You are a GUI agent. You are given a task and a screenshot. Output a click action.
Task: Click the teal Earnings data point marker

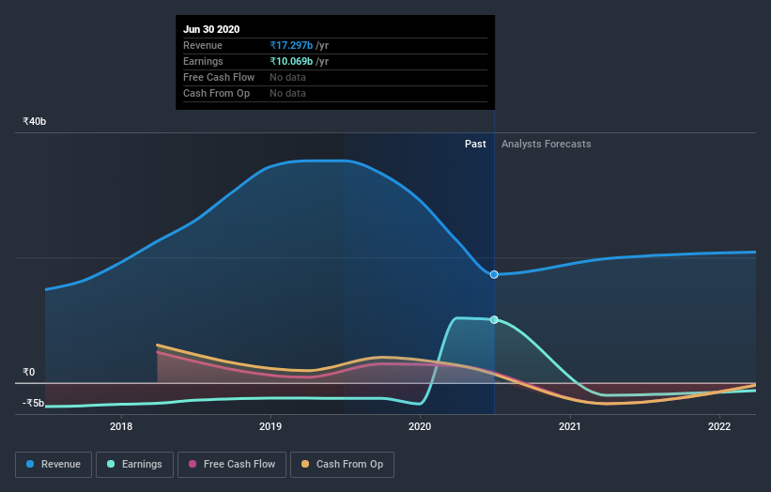point(494,320)
